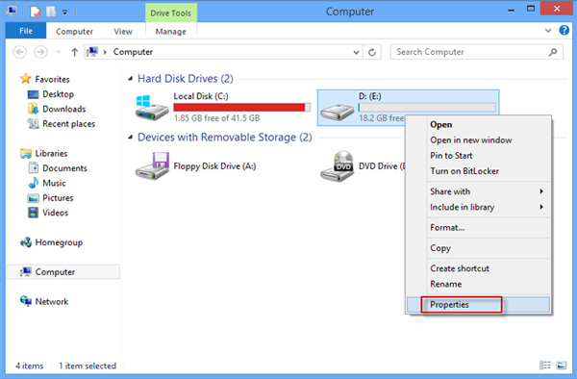Open the Videos library

48,213
